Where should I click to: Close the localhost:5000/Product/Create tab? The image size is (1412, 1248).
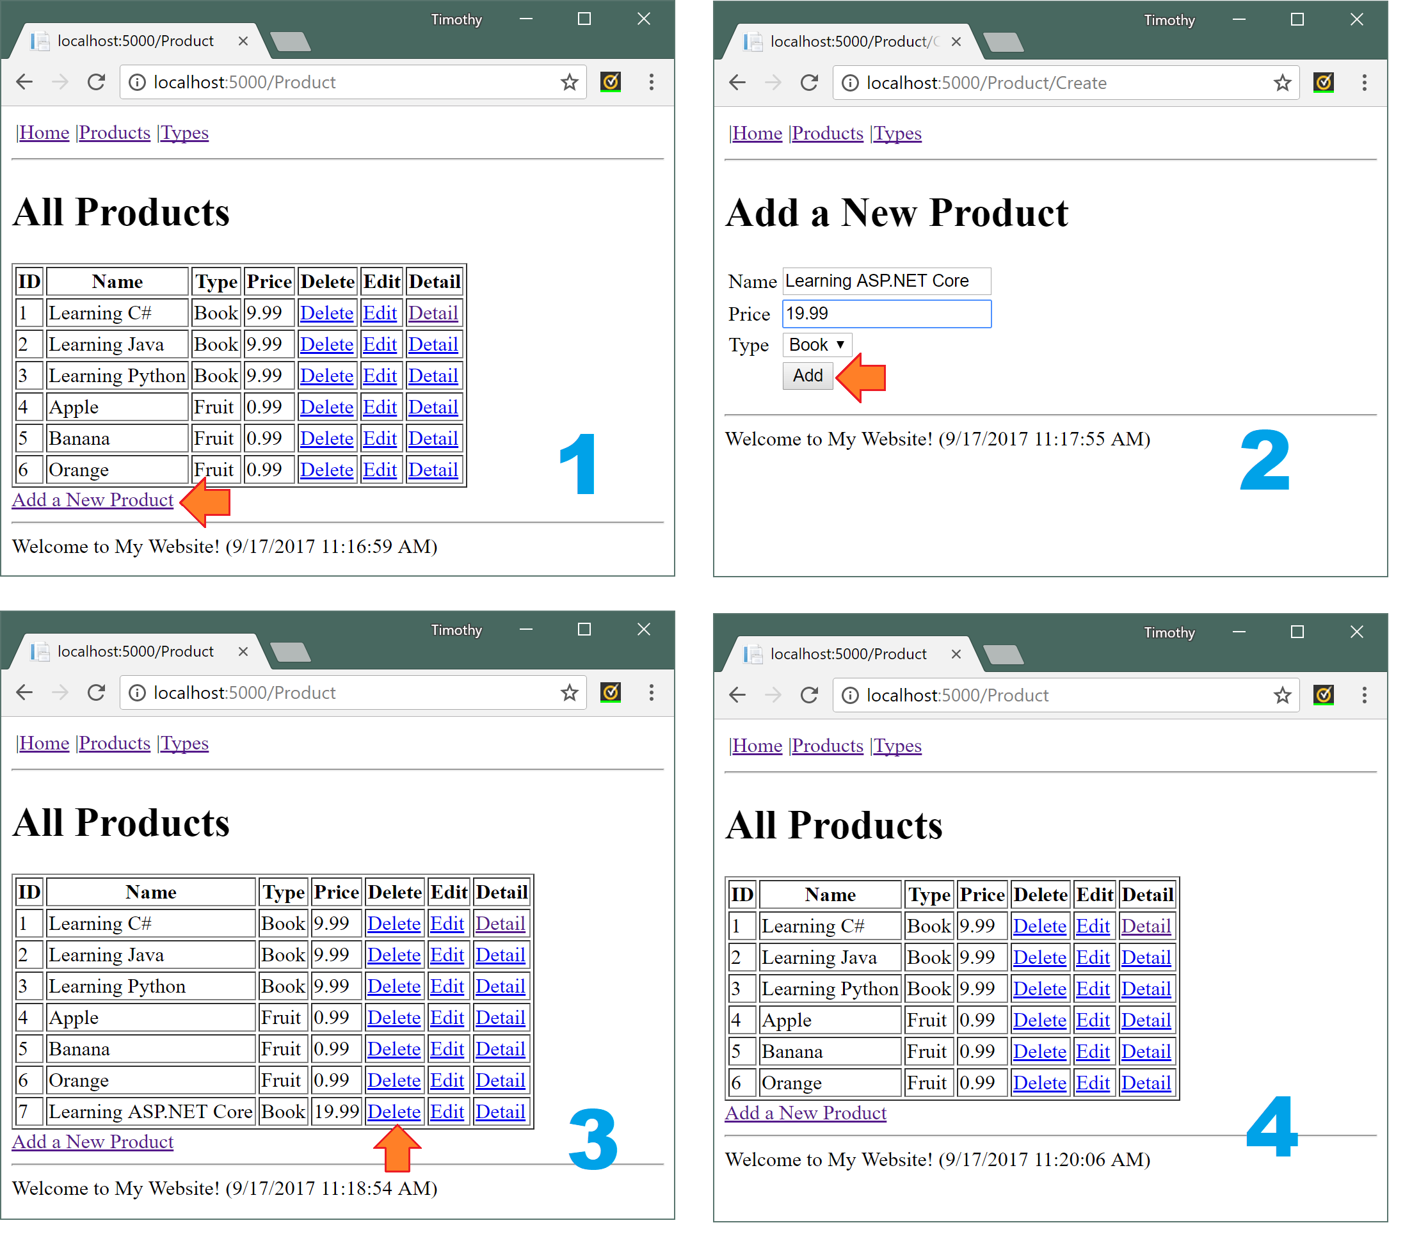click(956, 42)
